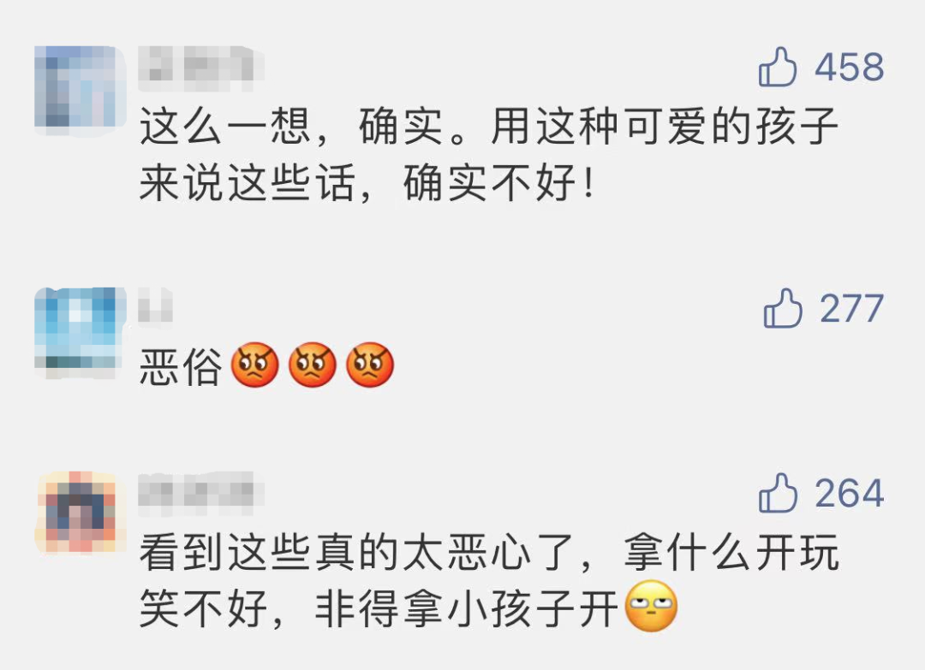Tap the comment text starting 这么一想
Viewport: 925px width, 670px height.
point(488,155)
